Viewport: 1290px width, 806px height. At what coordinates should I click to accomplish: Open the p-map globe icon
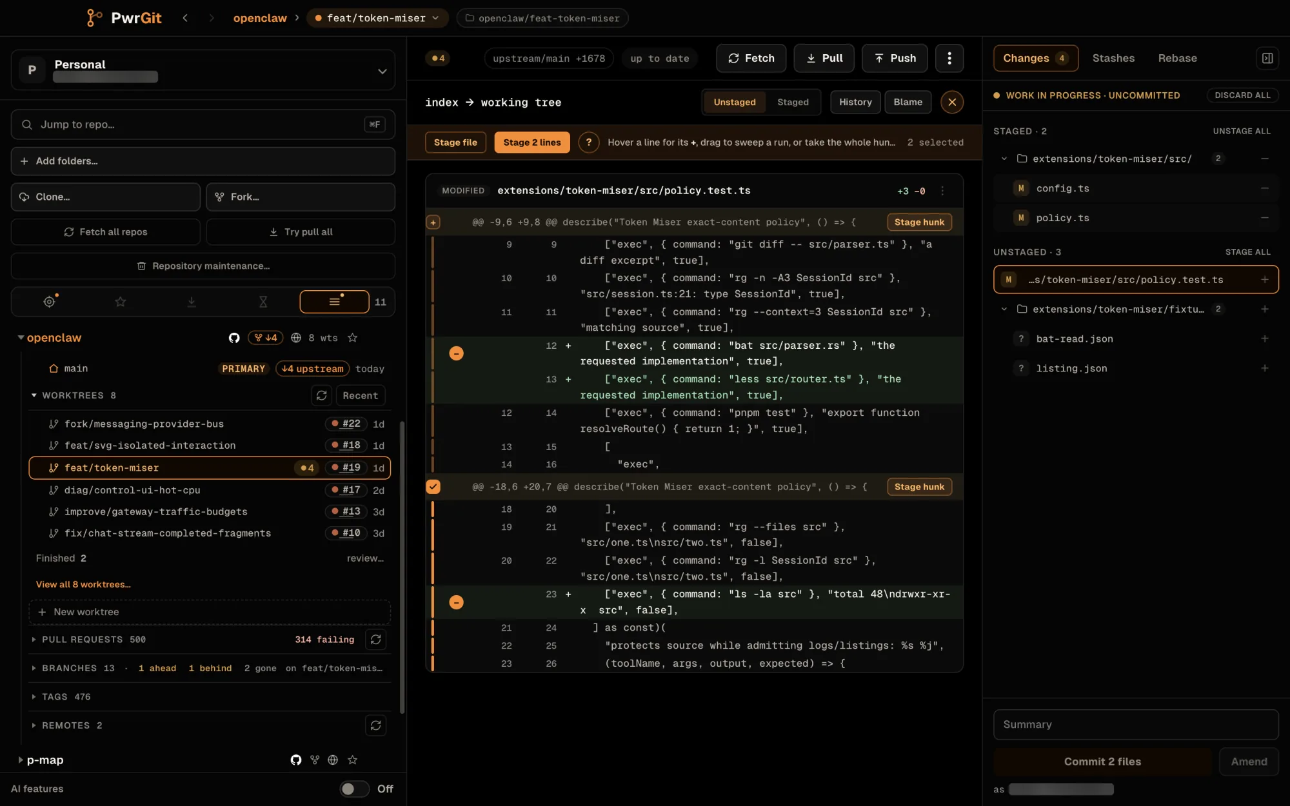(x=333, y=760)
